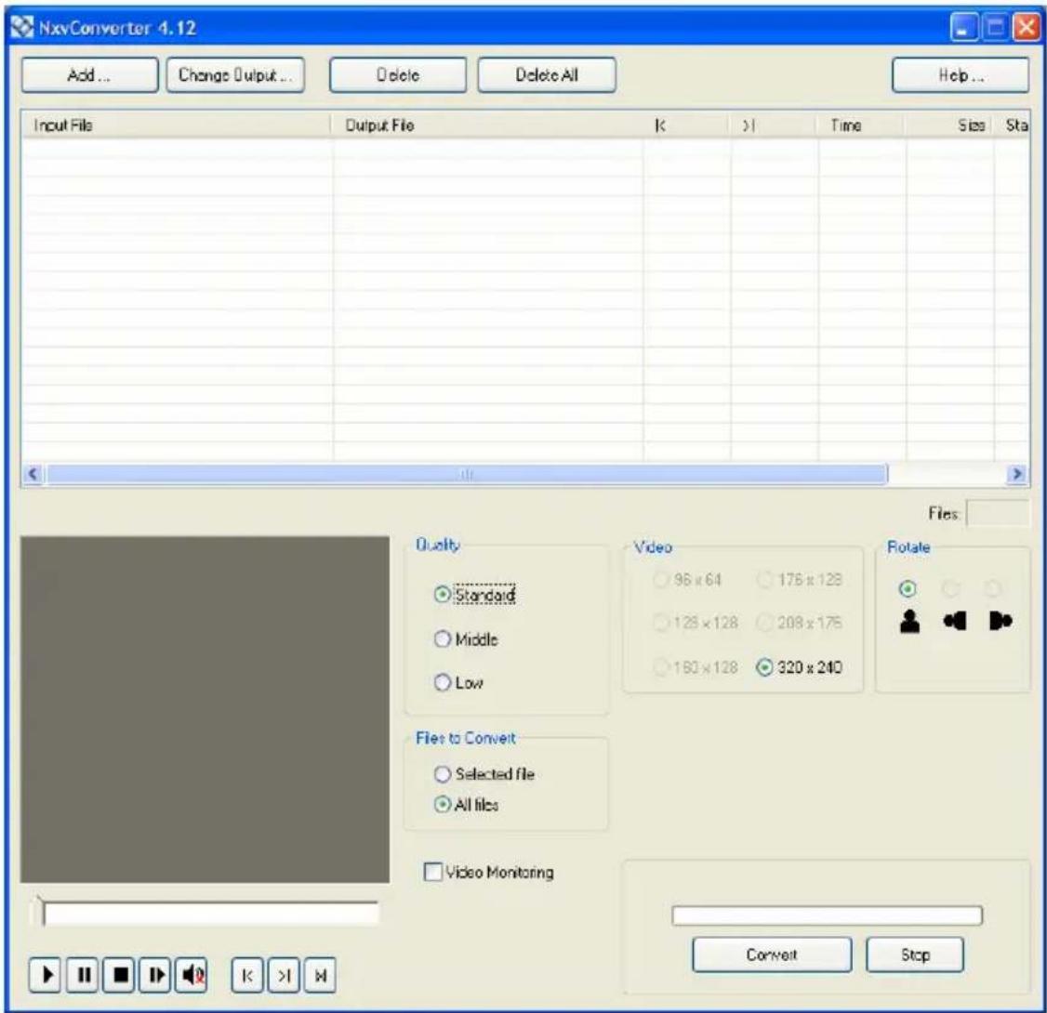Click the left scroll arrow of file list
This screenshot has height=1013, width=1047.
pyautogui.click(x=33, y=474)
